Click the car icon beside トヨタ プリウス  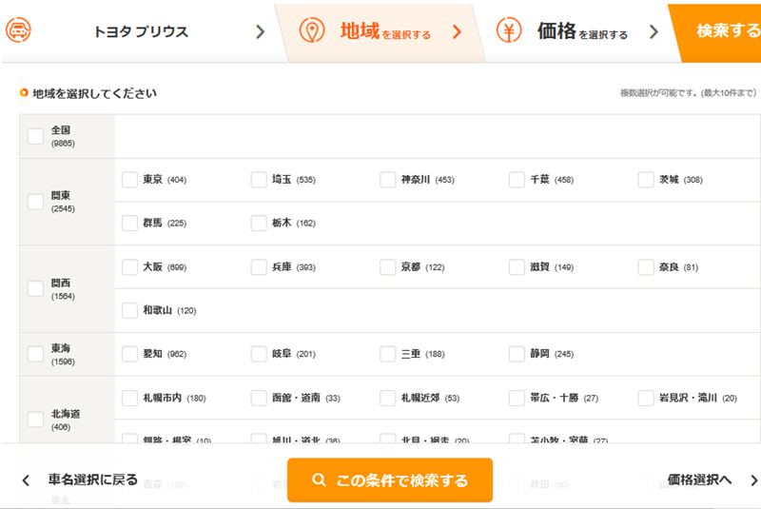click(x=18, y=30)
